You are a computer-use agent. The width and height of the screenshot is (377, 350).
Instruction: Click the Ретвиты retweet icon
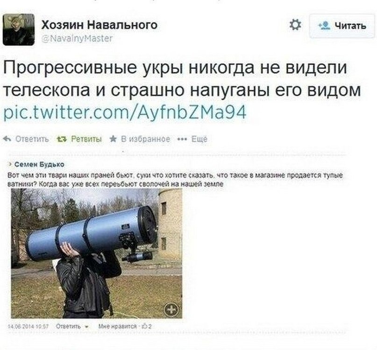pos(61,139)
